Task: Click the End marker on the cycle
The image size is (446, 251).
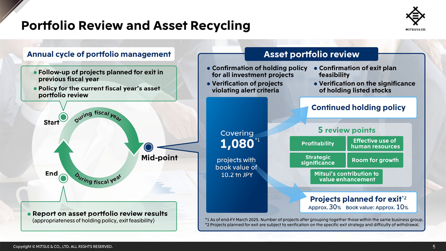Action: 63,178
